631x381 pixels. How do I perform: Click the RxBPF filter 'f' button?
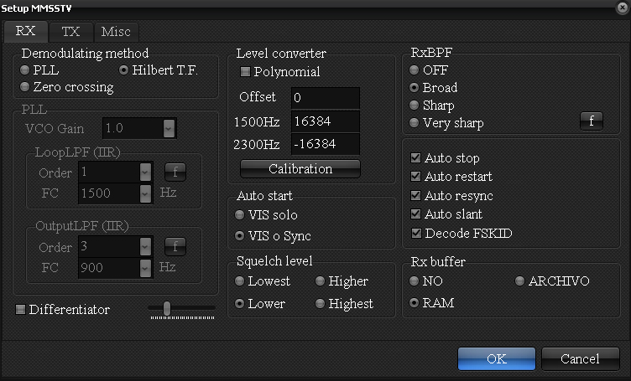pos(592,121)
